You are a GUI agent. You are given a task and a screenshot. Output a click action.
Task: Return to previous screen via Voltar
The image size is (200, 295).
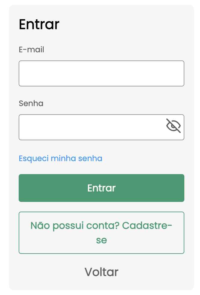point(101,272)
